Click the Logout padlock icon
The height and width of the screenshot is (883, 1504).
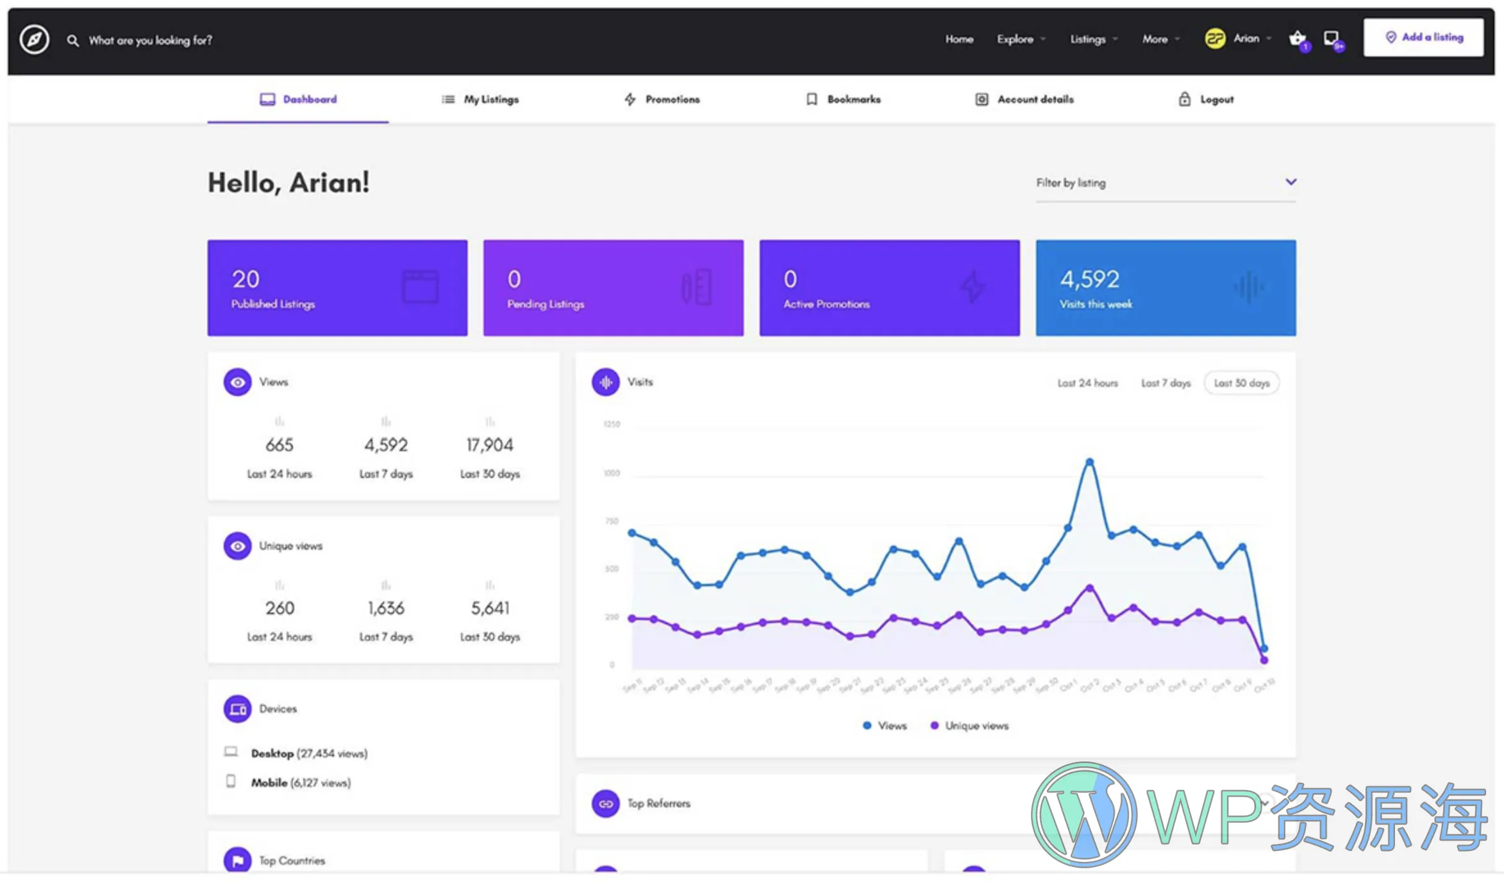[x=1184, y=99]
